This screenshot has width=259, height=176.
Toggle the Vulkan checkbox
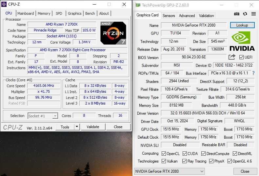click(164, 161)
